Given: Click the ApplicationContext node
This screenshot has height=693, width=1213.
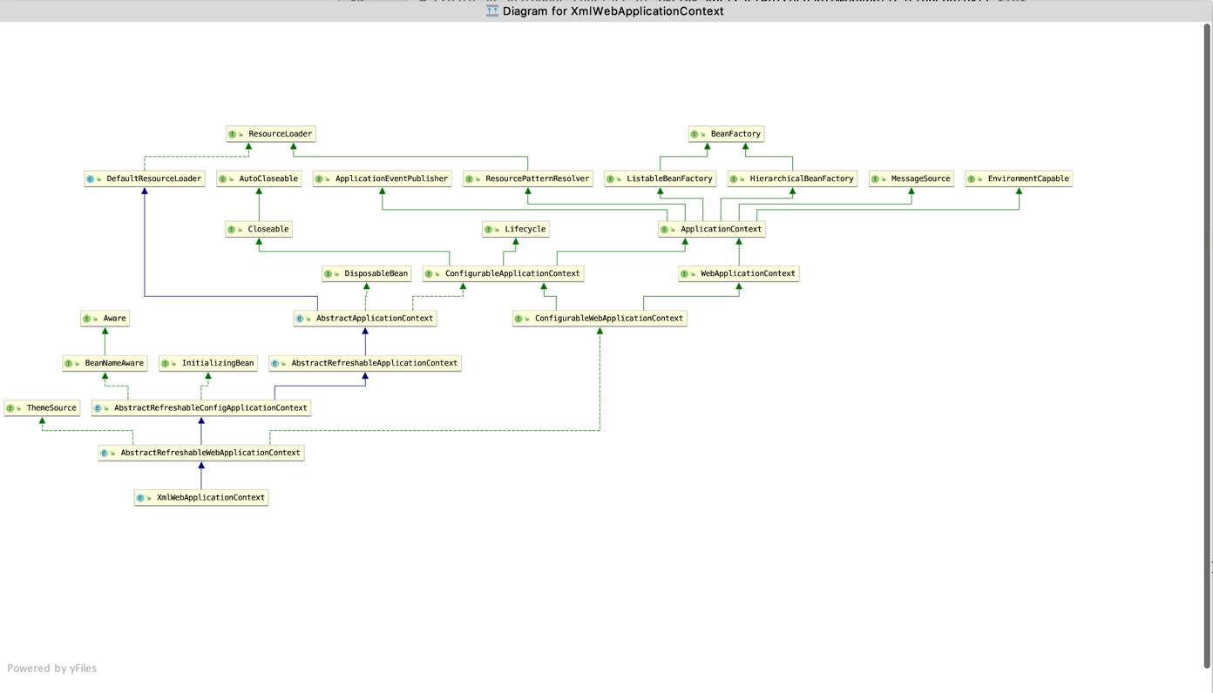Looking at the screenshot, I should (712, 229).
